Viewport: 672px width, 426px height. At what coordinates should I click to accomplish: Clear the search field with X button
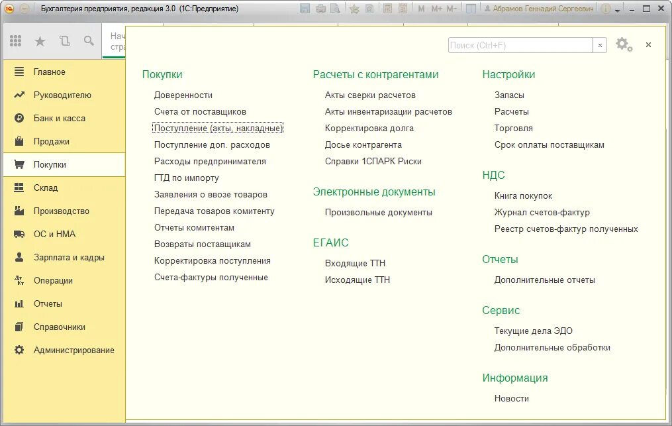point(600,45)
